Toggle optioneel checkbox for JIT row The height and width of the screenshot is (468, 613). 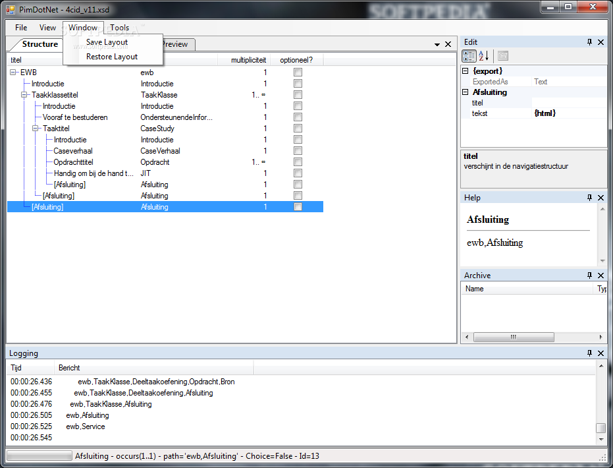click(298, 173)
